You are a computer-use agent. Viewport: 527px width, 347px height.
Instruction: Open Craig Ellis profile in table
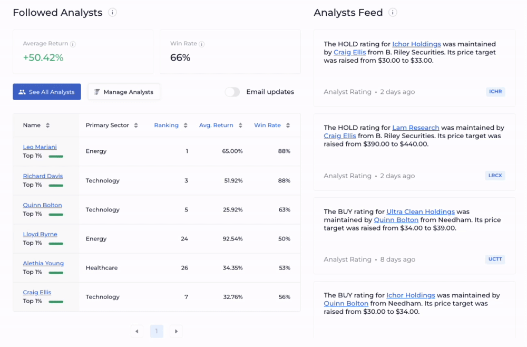point(37,292)
